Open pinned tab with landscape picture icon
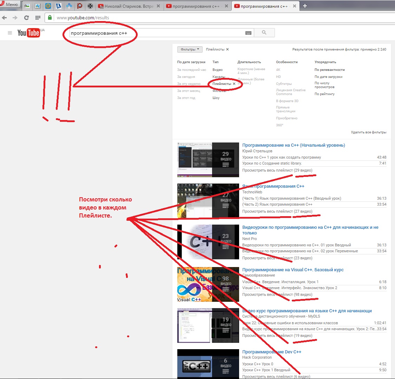Image resolution: width=395 pixels, height=379 pixels. [27, 6]
